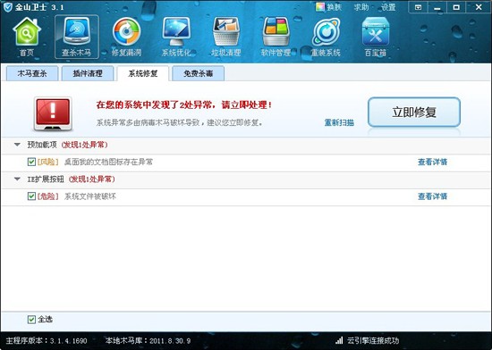
Task: Collapse the 预加载项 group
Action: [x=17, y=145]
